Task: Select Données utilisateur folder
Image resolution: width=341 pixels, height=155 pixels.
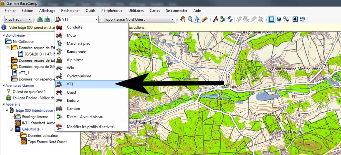Action: tap(43, 135)
